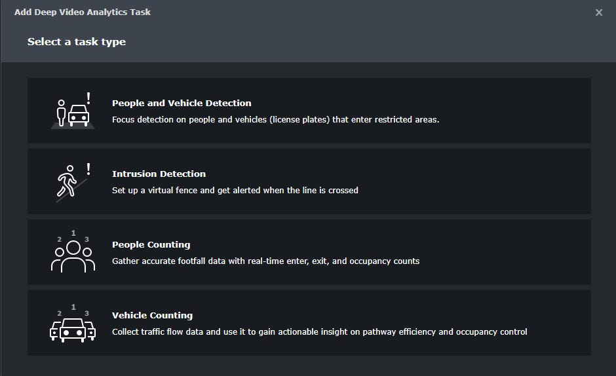Open the People Counting task title
This screenshot has height=376, width=616.
coord(151,244)
